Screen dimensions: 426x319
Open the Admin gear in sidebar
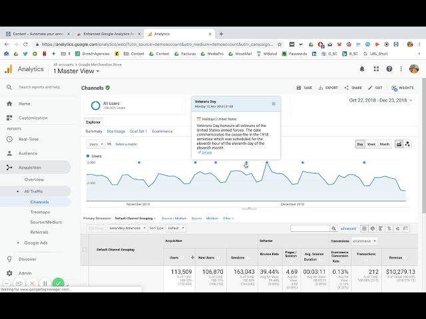9,273
